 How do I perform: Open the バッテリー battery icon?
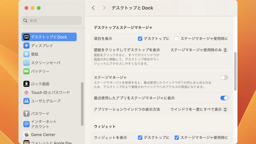tap(26, 71)
